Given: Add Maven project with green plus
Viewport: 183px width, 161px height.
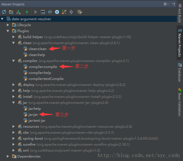Looking at the screenshot, I should coord(27,12).
